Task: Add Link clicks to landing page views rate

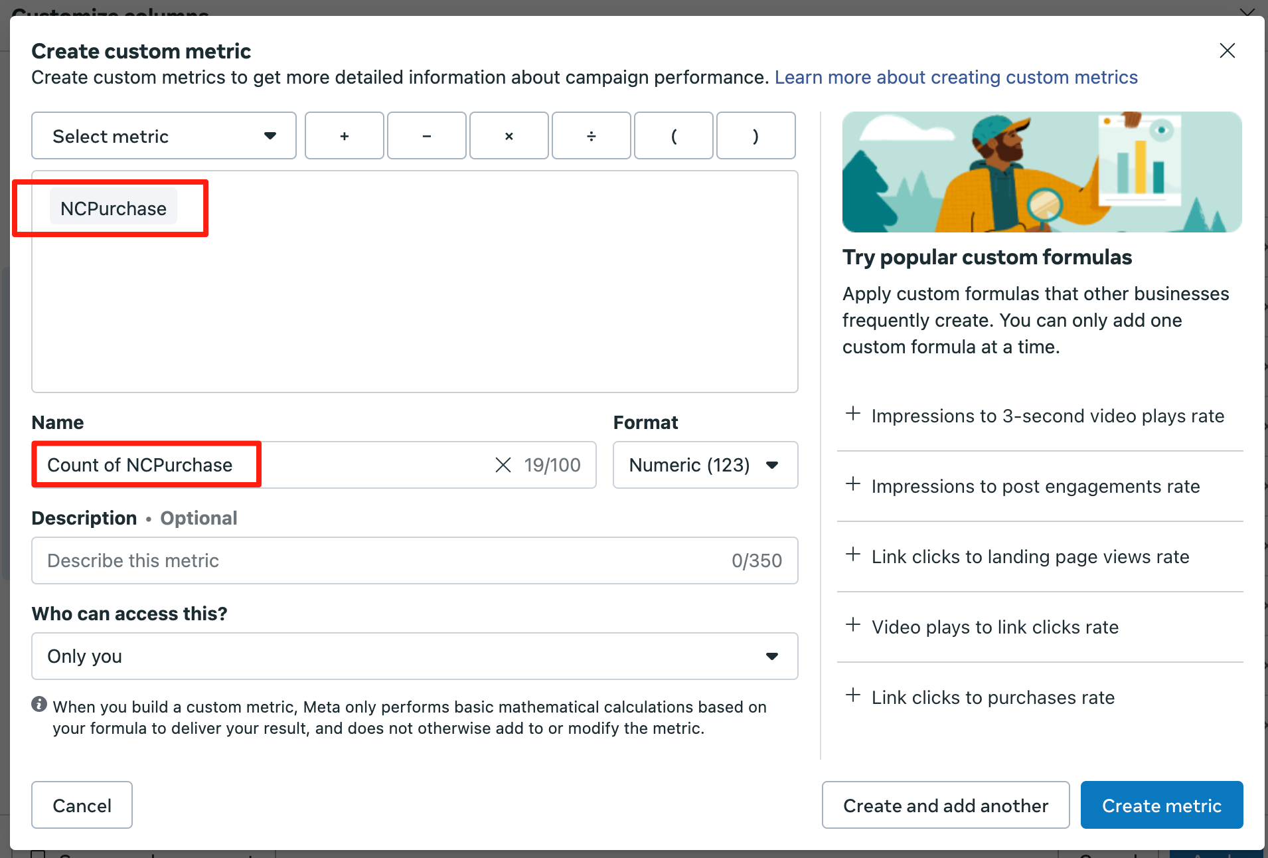Action: (x=1040, y=557)
